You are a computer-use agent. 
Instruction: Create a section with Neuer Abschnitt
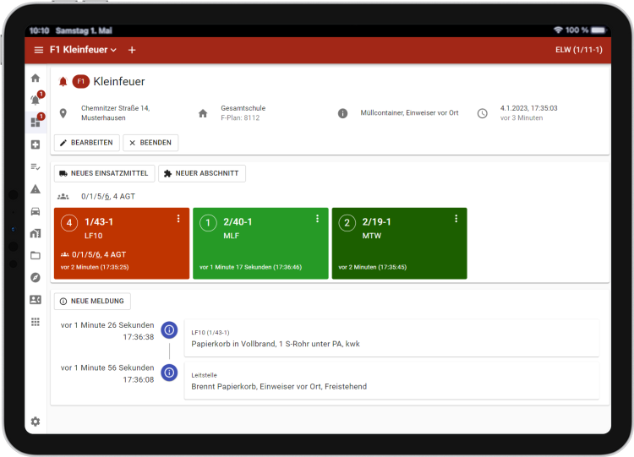201,173
